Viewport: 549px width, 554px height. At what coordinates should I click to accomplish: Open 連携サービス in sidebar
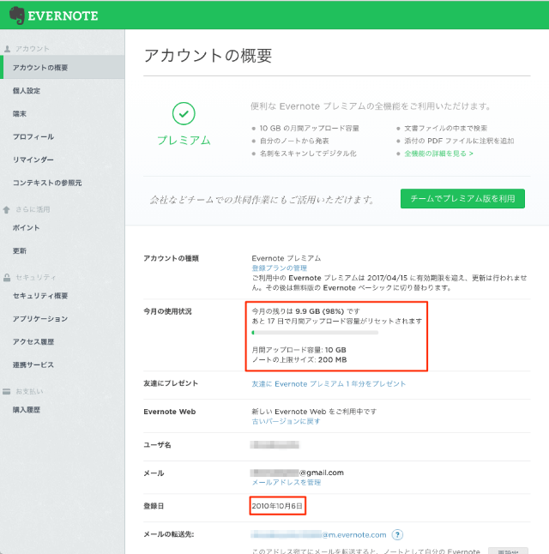33,364
